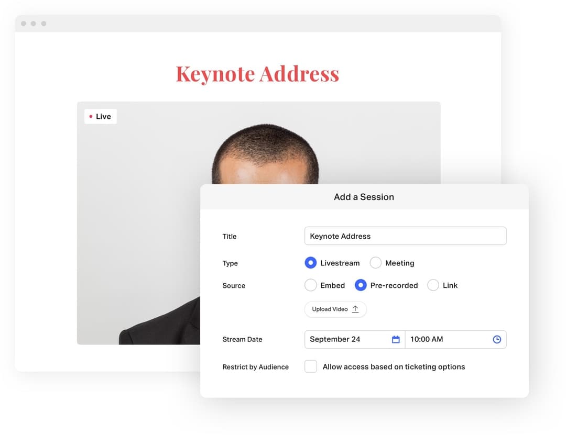Viewport: 566px width, 435px height.
Task: Click the Add a Session dialog header
Action: (x=364, y=197)
